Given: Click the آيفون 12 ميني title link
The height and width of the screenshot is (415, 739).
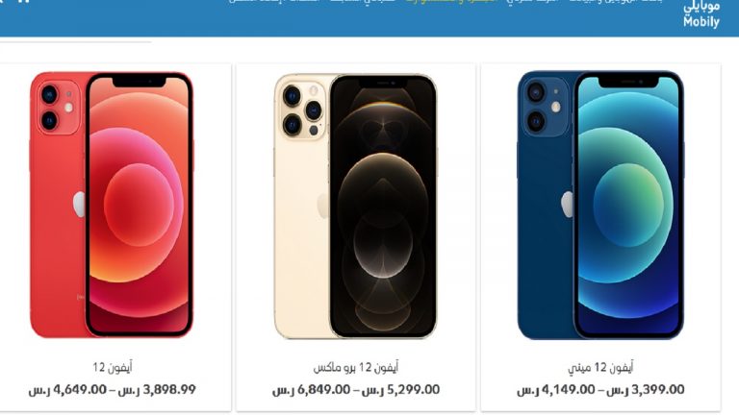Looking at the screenshot, I should tap(600, 367).
